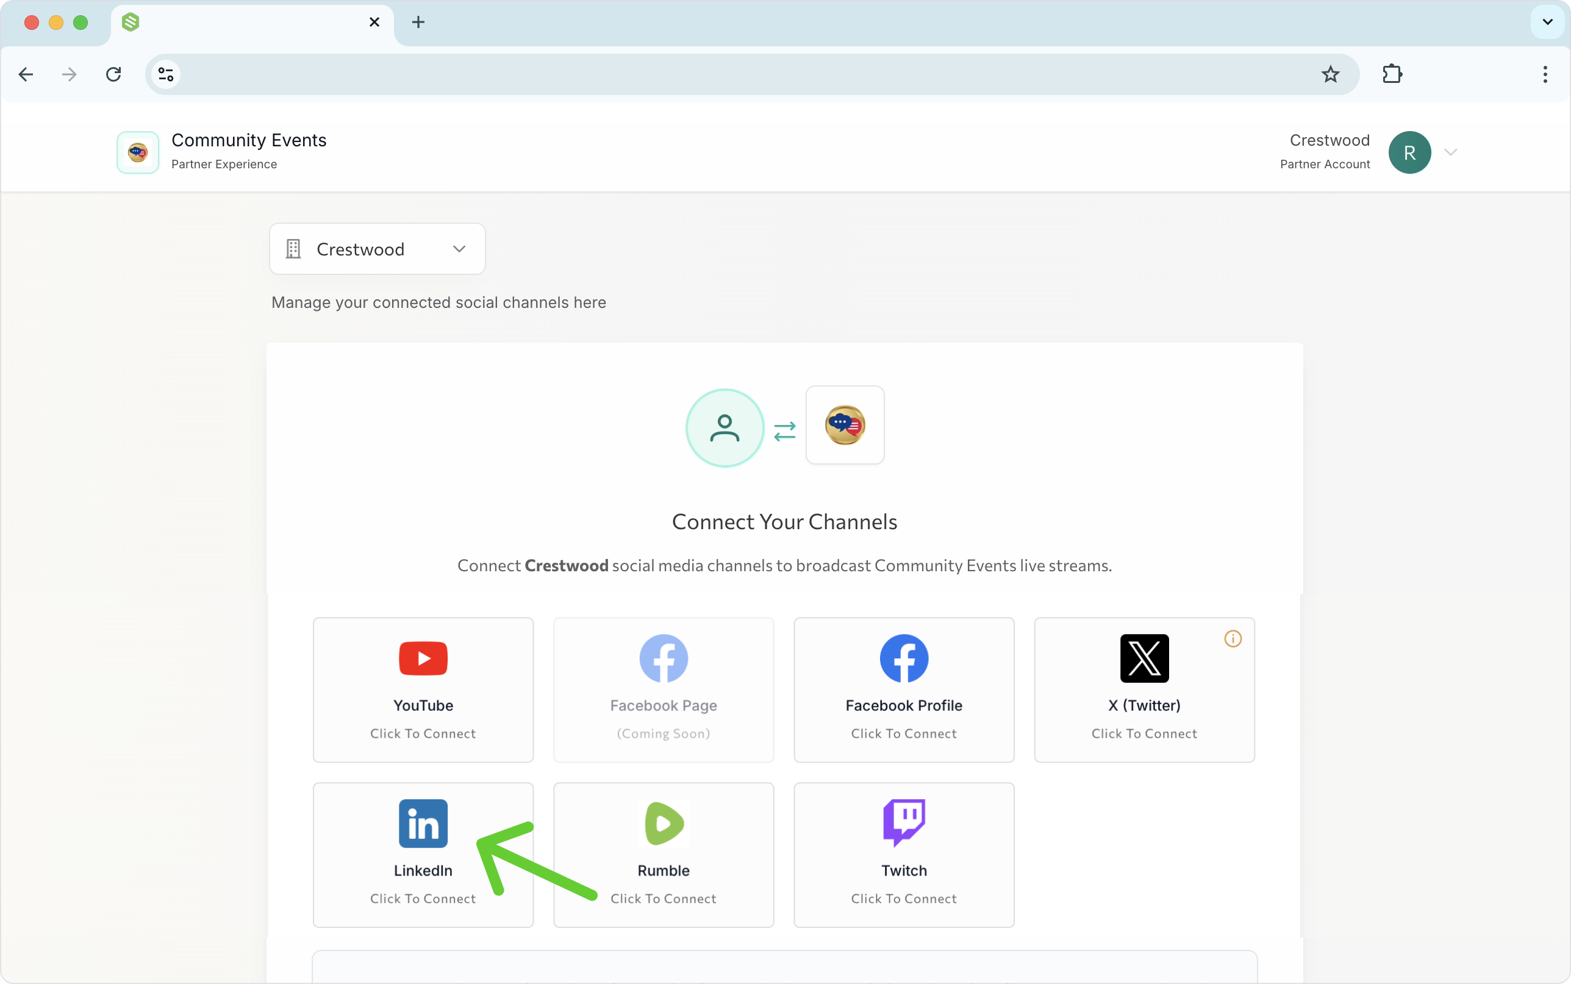The width and height of the screenshot is (1571, 984).
Task: Click the Crestwood account name in header
Action: (1329, 140)
